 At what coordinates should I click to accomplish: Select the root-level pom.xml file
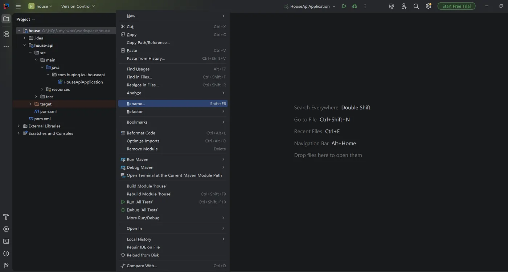click(x=40, y=119)
